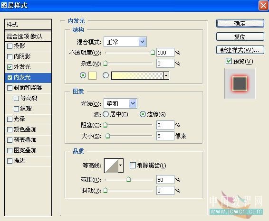Focus the 大小 field showing 5
269x221 pixels.
coord(165,136)
